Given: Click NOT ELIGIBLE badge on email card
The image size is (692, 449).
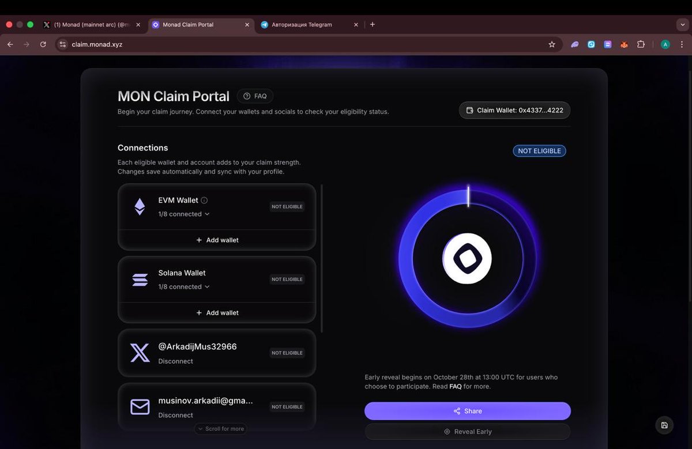Looking at the screenshot, I should coord(287,407).
